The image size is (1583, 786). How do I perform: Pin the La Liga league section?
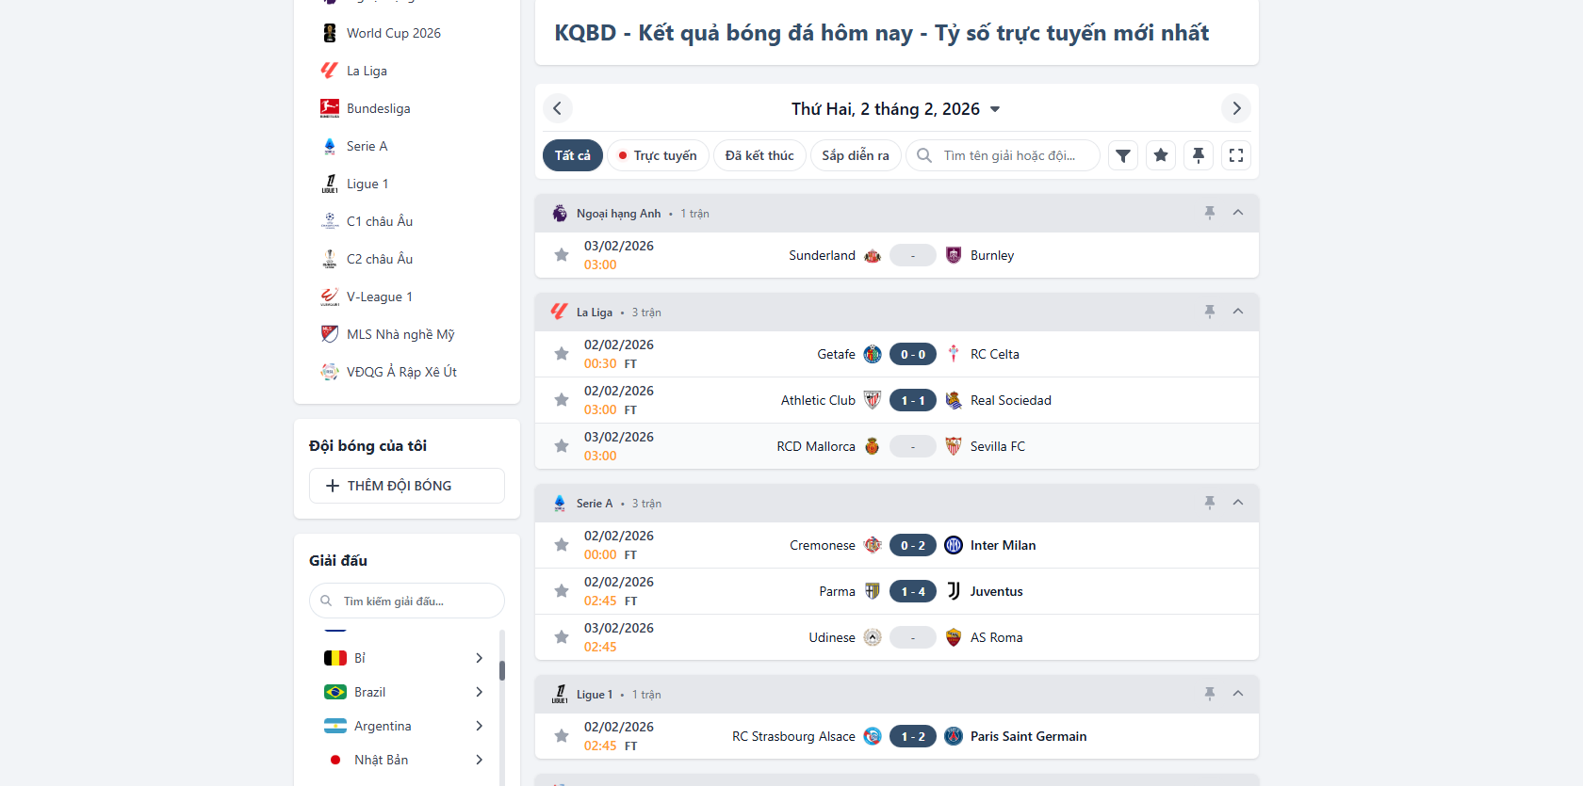[1210, 312]
